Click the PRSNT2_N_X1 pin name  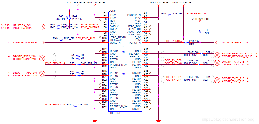click(x=119, y=65)
